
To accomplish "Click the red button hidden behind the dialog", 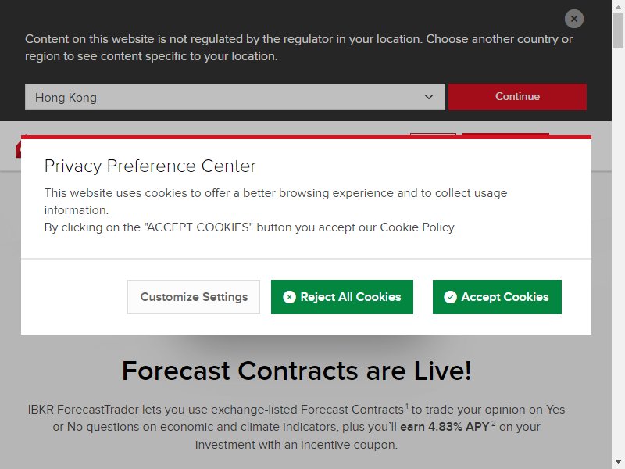I will pos(505,134).
